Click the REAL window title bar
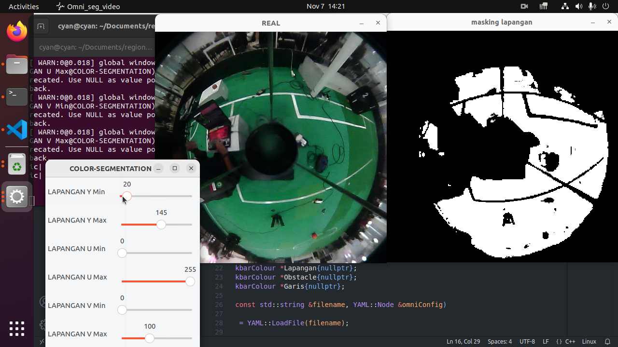 point(270,23)
